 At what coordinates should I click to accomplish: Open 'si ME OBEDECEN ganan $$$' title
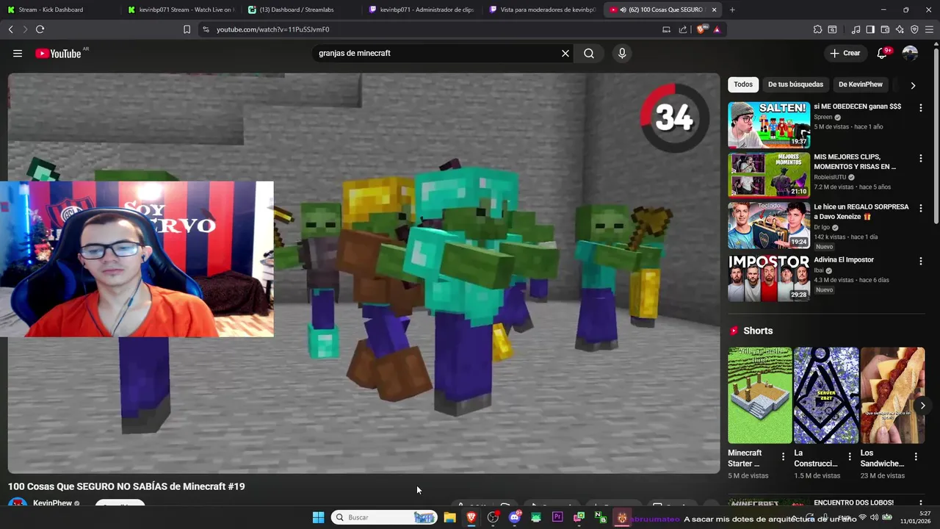click(857, 107)
